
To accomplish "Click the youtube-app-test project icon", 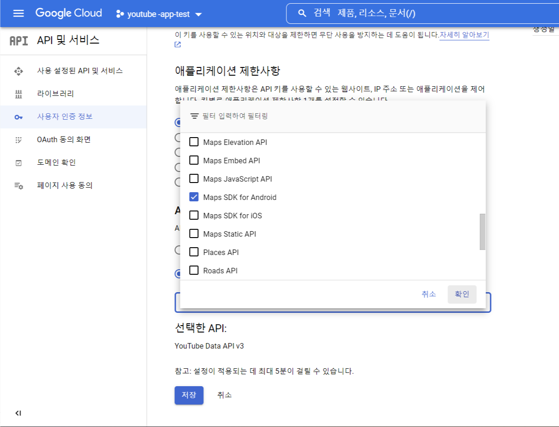I will (x=120, y=14).
